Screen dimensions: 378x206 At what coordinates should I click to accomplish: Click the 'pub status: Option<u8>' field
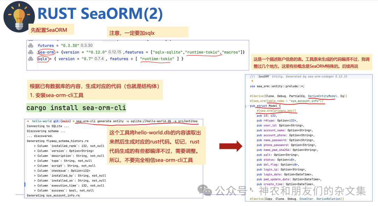pos(276,159)
